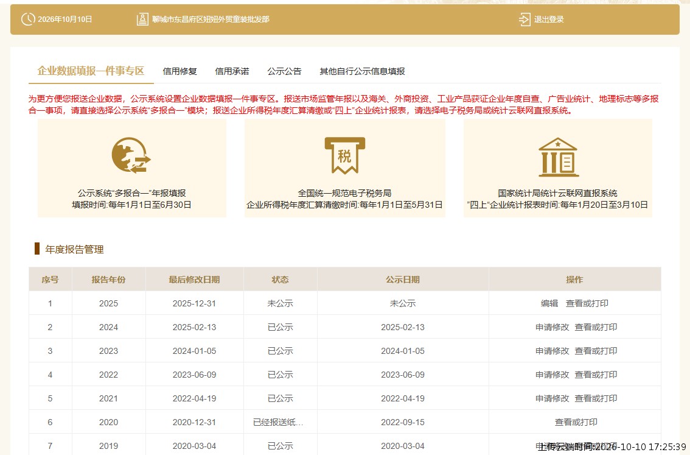The image size is (690, 455).
Task: Click the header date 2026年10月10日
Action: click(x=65, y=19)
